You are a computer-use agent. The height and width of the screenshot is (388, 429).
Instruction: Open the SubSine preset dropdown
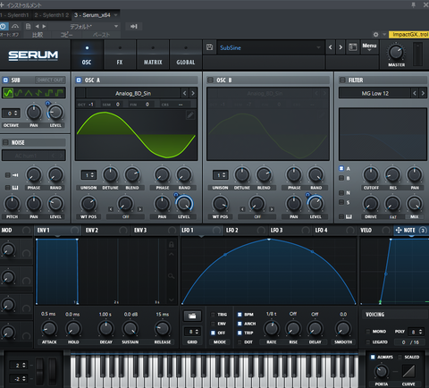point(271,47)
